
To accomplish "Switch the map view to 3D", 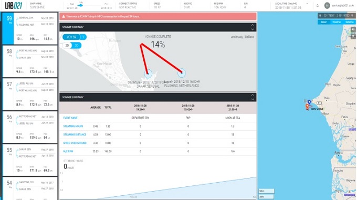I will pyautogui.click(x=77, y=46).
